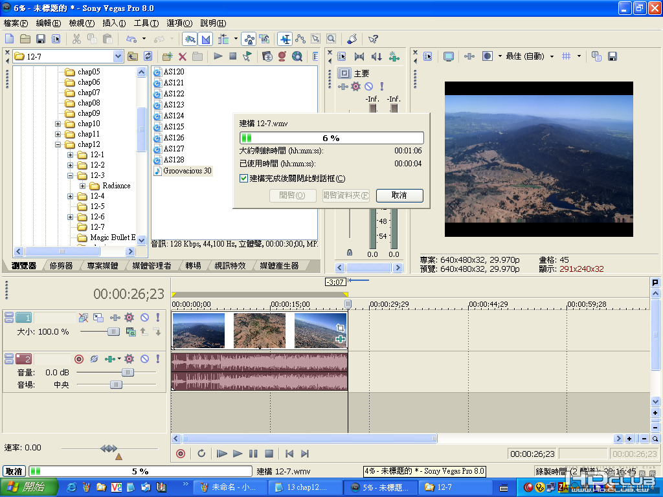
Task: Expand the chap10 folder in tree
Action: (58, 124)
